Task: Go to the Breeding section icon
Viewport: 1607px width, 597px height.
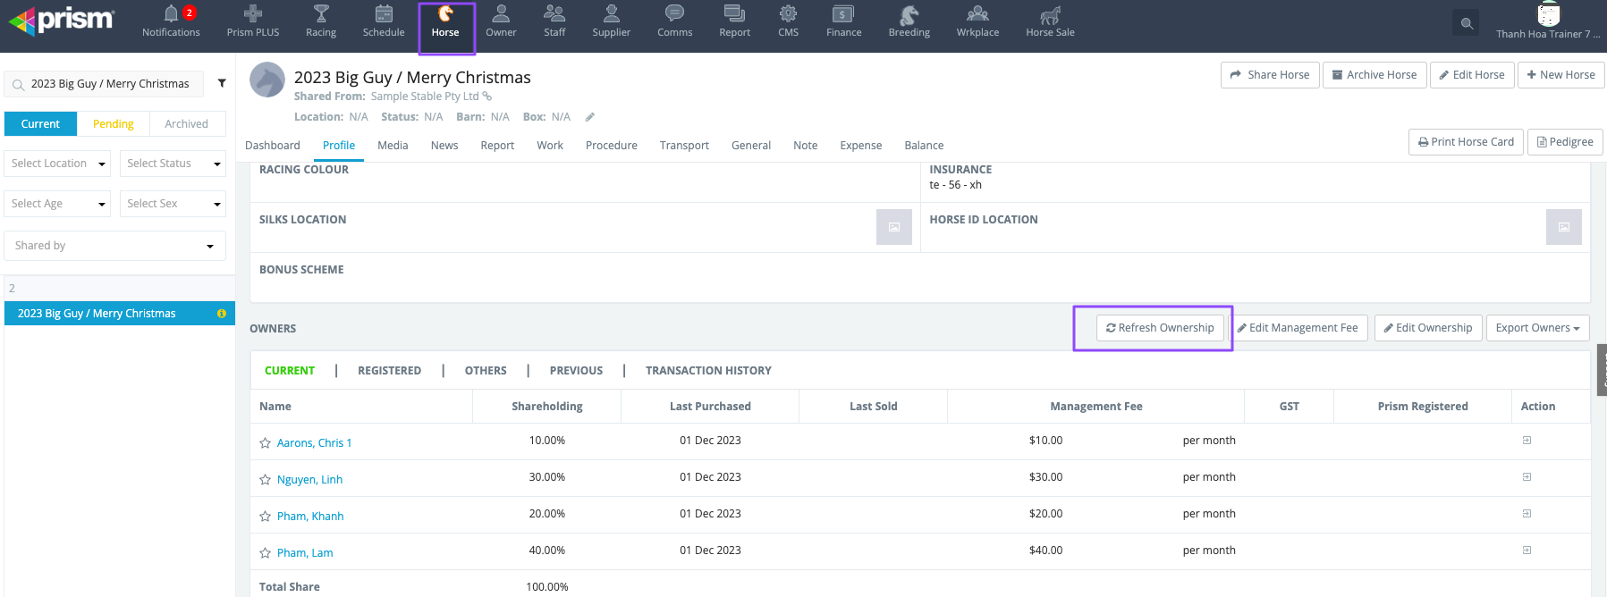Action: pyautogui.click(x=909, y=14)
